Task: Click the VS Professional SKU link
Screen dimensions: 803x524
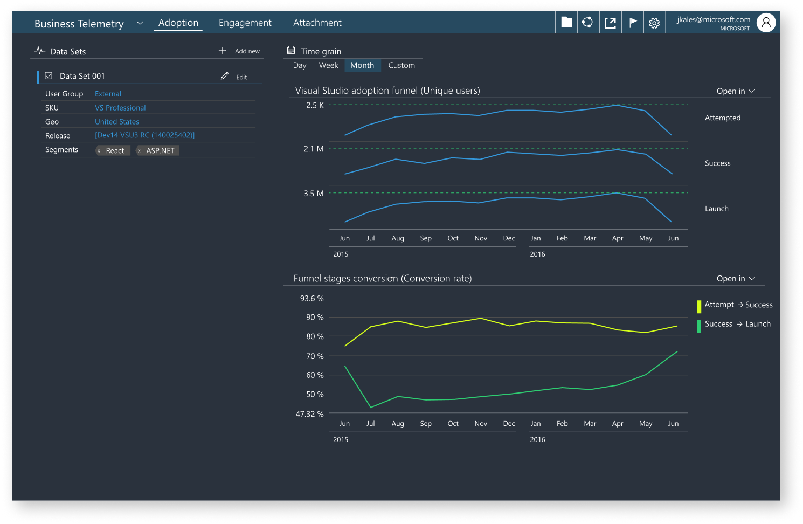Action: click(x=120, y=108)
